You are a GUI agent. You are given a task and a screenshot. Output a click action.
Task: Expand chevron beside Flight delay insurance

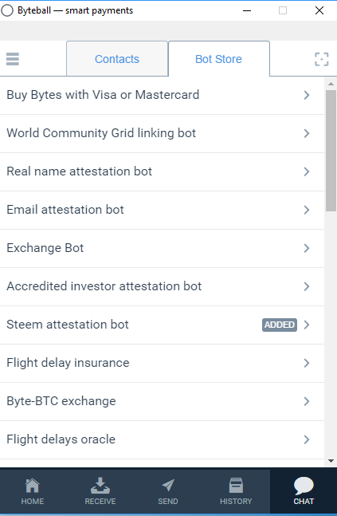pyautogui.click(x=307, y=363)
